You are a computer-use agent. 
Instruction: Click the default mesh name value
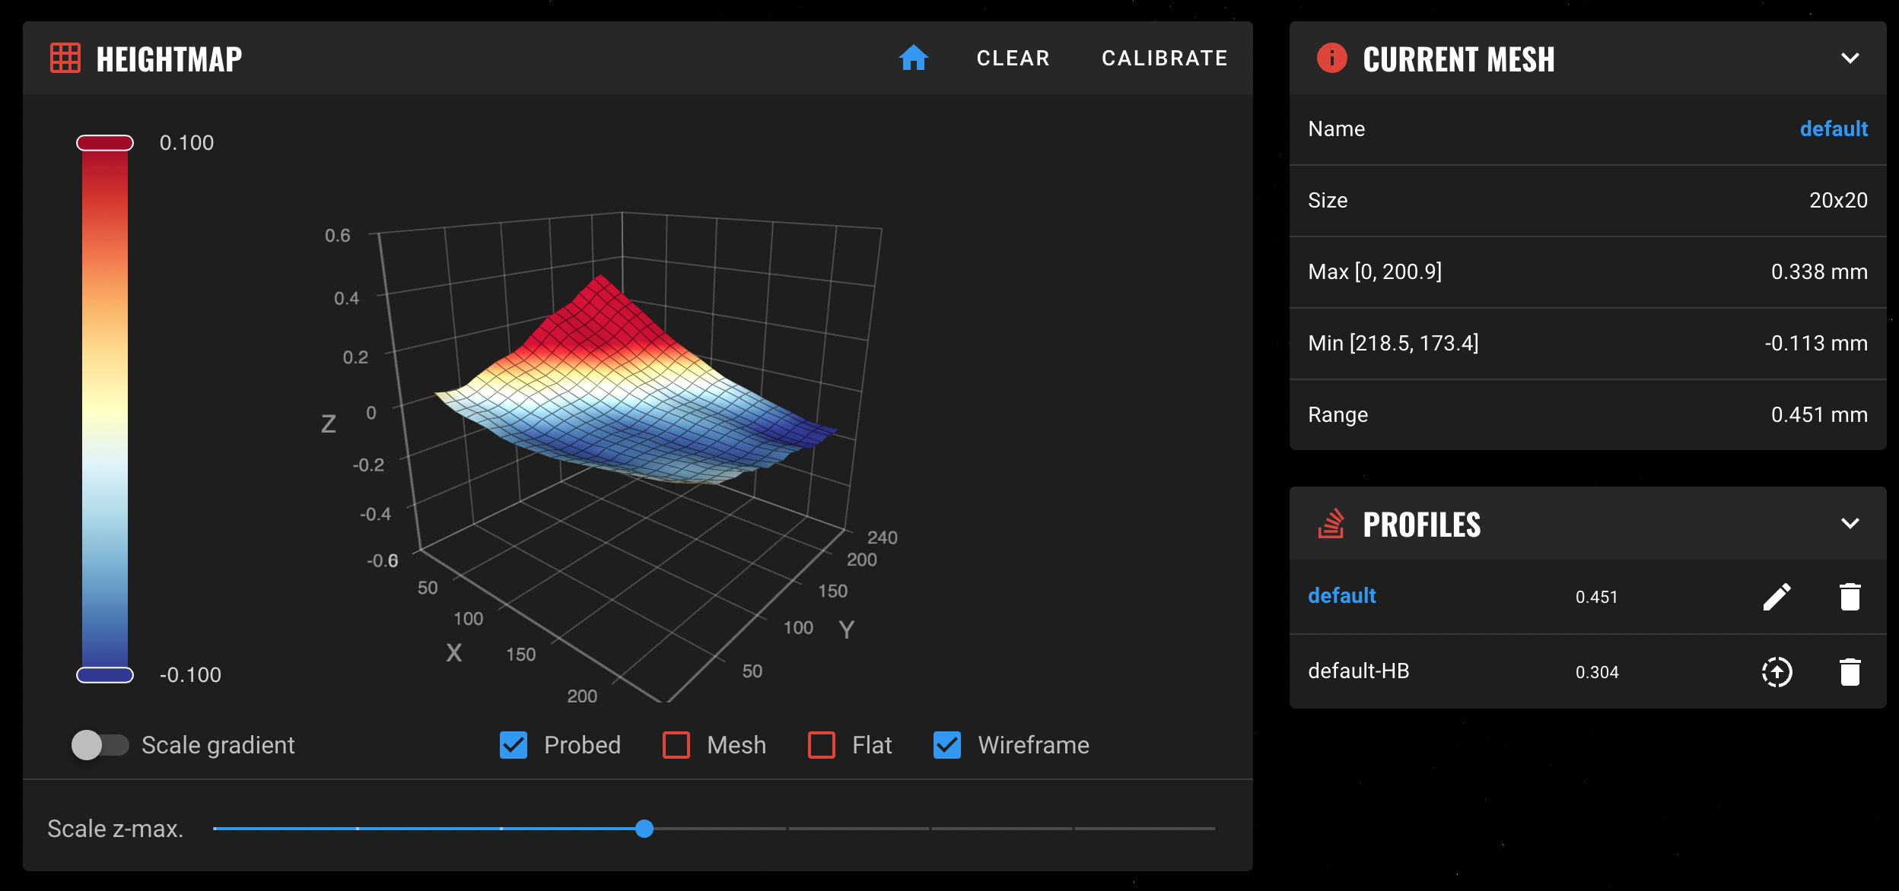click(x=1834, y=128)
